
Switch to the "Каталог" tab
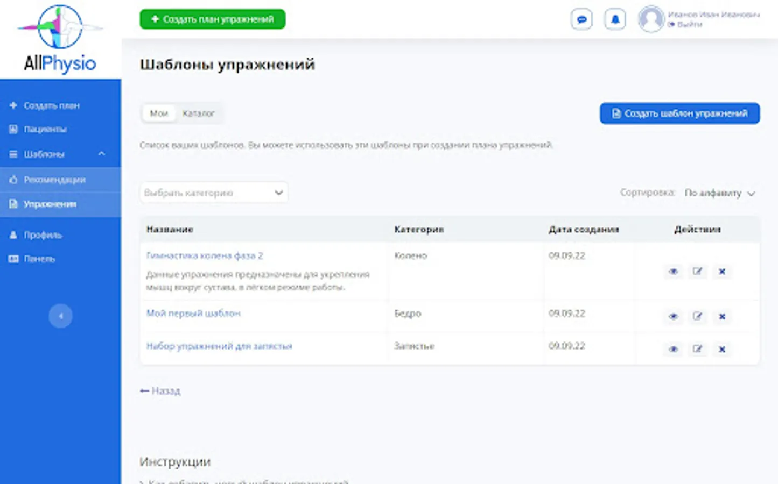tap(198, 113)
